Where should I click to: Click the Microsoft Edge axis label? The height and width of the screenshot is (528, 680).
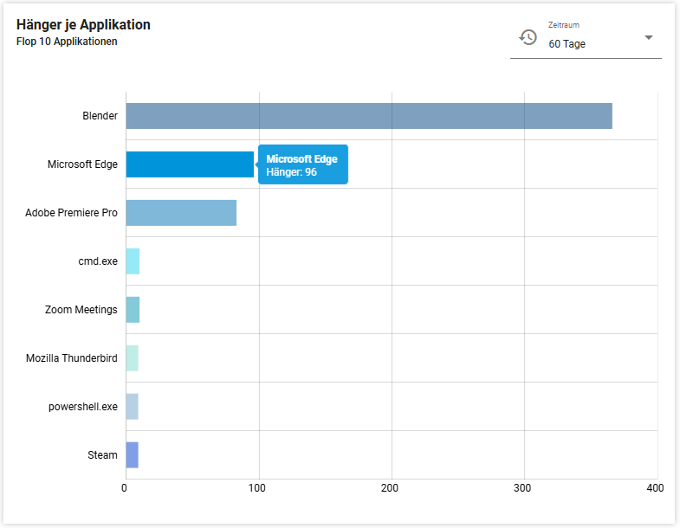(82, 164)
